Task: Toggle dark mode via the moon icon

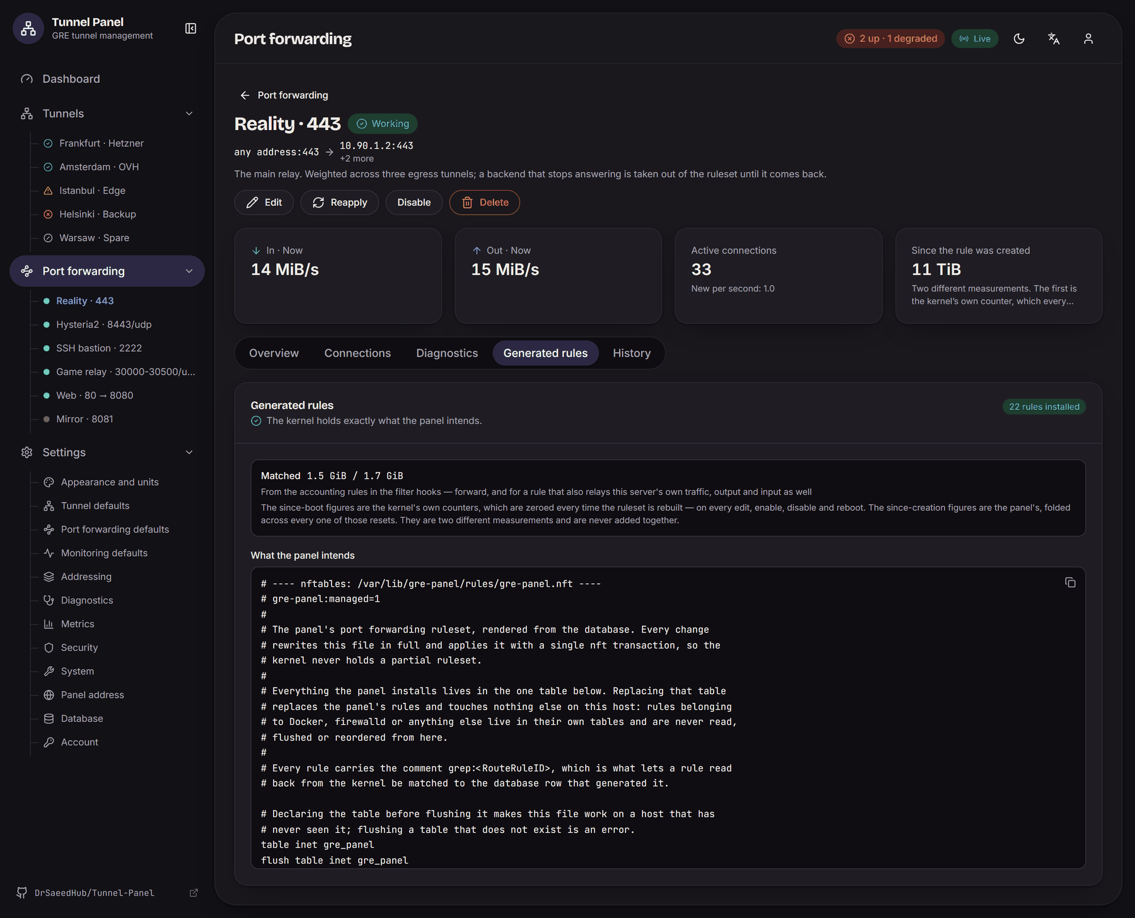Action: point(1019,38)
